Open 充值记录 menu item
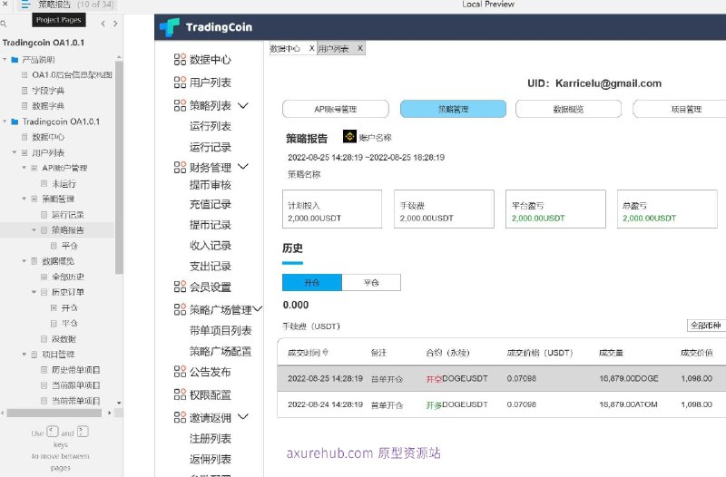The height and width of the screenshot is (477, 726). 211,204
